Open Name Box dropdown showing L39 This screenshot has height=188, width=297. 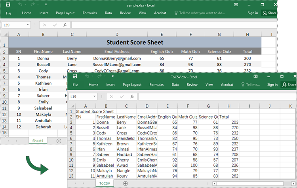[28, 25]
